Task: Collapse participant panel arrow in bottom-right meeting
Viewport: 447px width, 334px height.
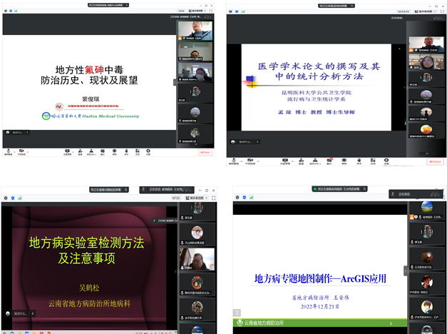Action: [x=406, y=270]
